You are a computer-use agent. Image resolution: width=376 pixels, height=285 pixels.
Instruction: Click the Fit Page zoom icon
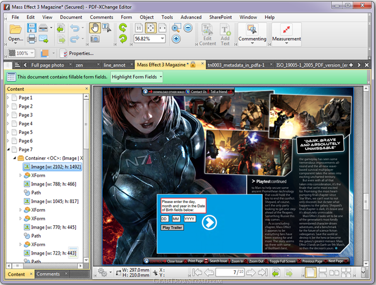151,28
